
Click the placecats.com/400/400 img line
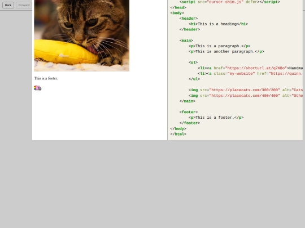[x=246, y=96]
